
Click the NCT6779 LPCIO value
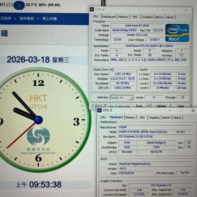pos(156,152)
